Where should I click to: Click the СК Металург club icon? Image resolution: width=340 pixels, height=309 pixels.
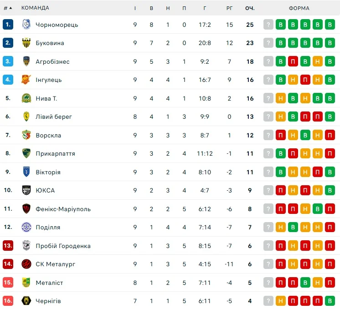pyautogui.click(x=26, y=264)
